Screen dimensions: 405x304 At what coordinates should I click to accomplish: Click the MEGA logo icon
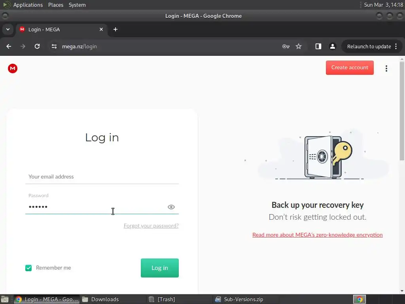coord(12,68)
